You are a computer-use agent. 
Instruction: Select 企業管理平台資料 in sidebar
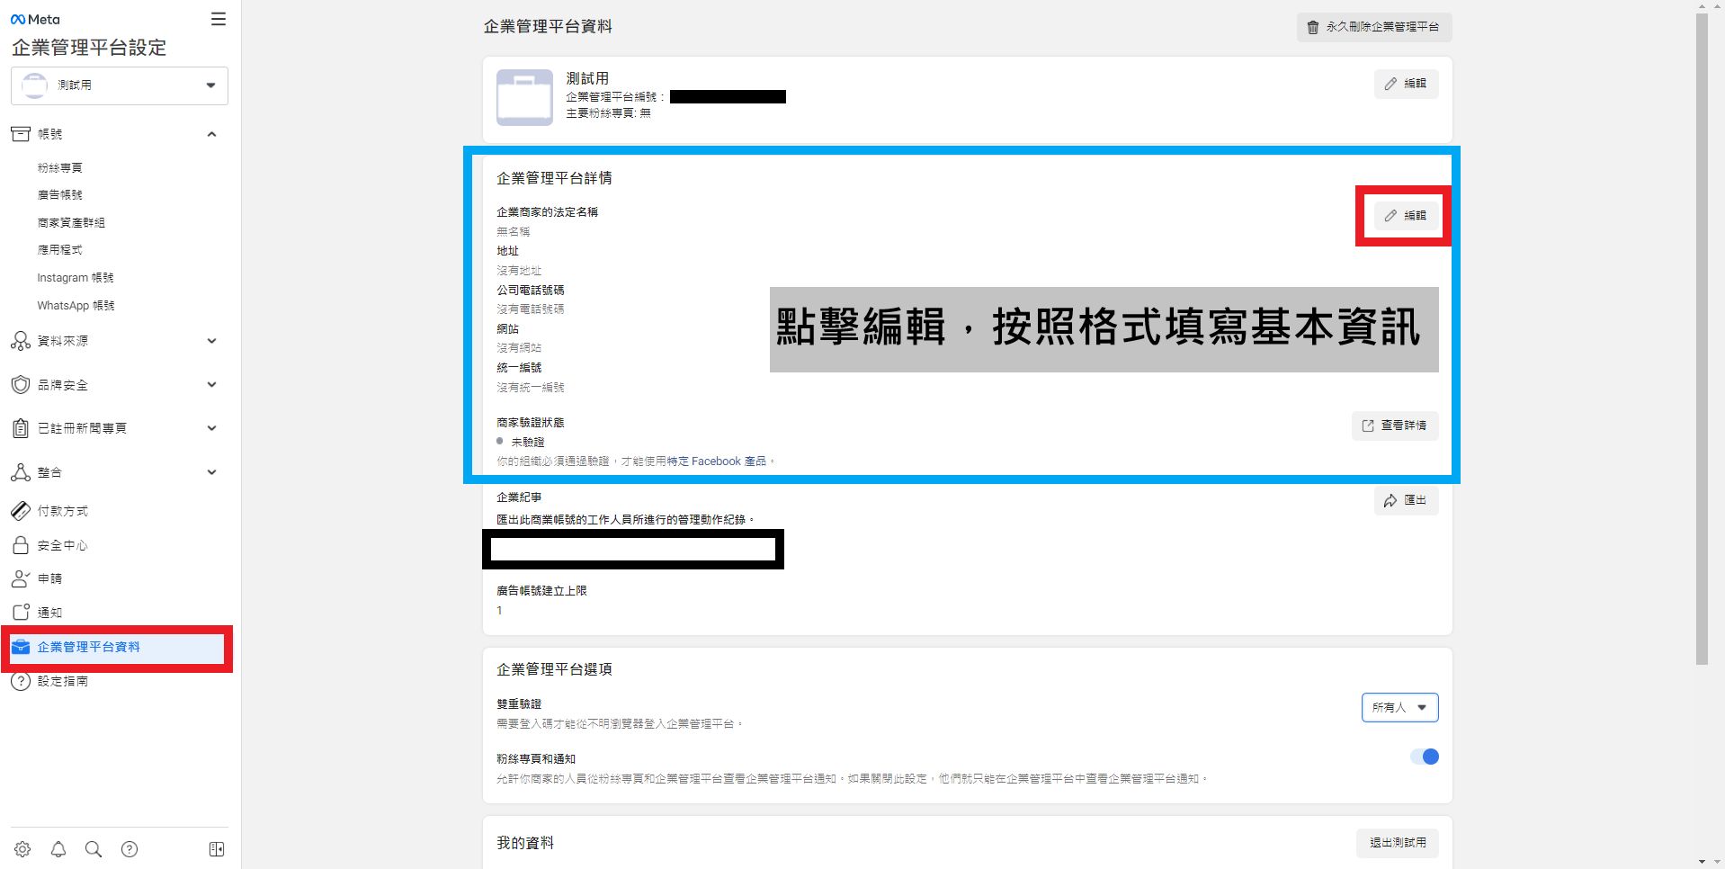click(x=117, y=648)
